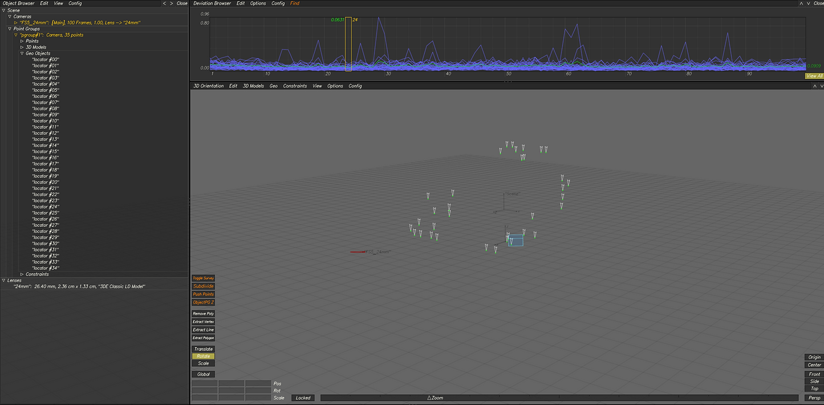Toggle the Global coordinate button
This screenshot has width=824, height=405.
point(203,375)
